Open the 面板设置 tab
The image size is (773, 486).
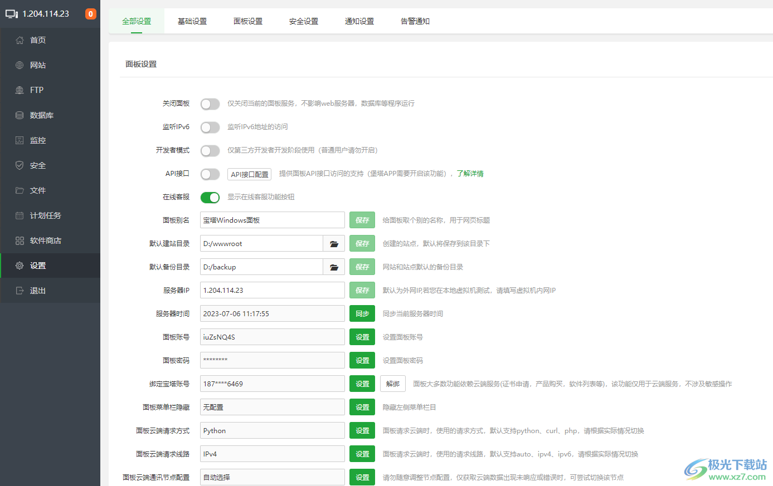point(248,21)
